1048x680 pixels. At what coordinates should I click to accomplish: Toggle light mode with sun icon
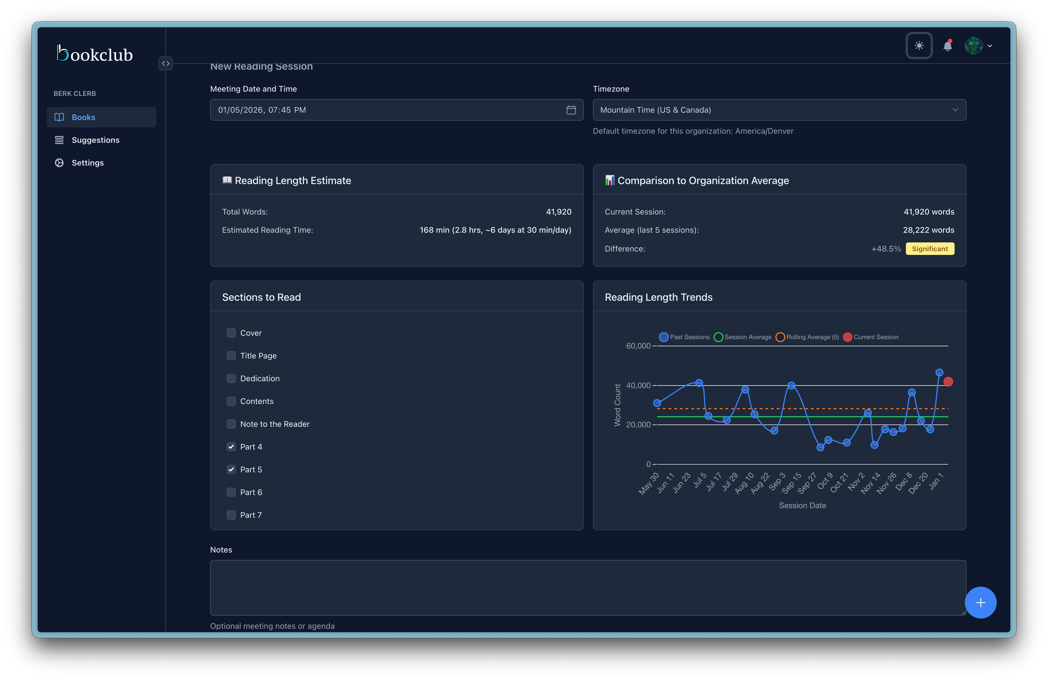click(919, 45)
